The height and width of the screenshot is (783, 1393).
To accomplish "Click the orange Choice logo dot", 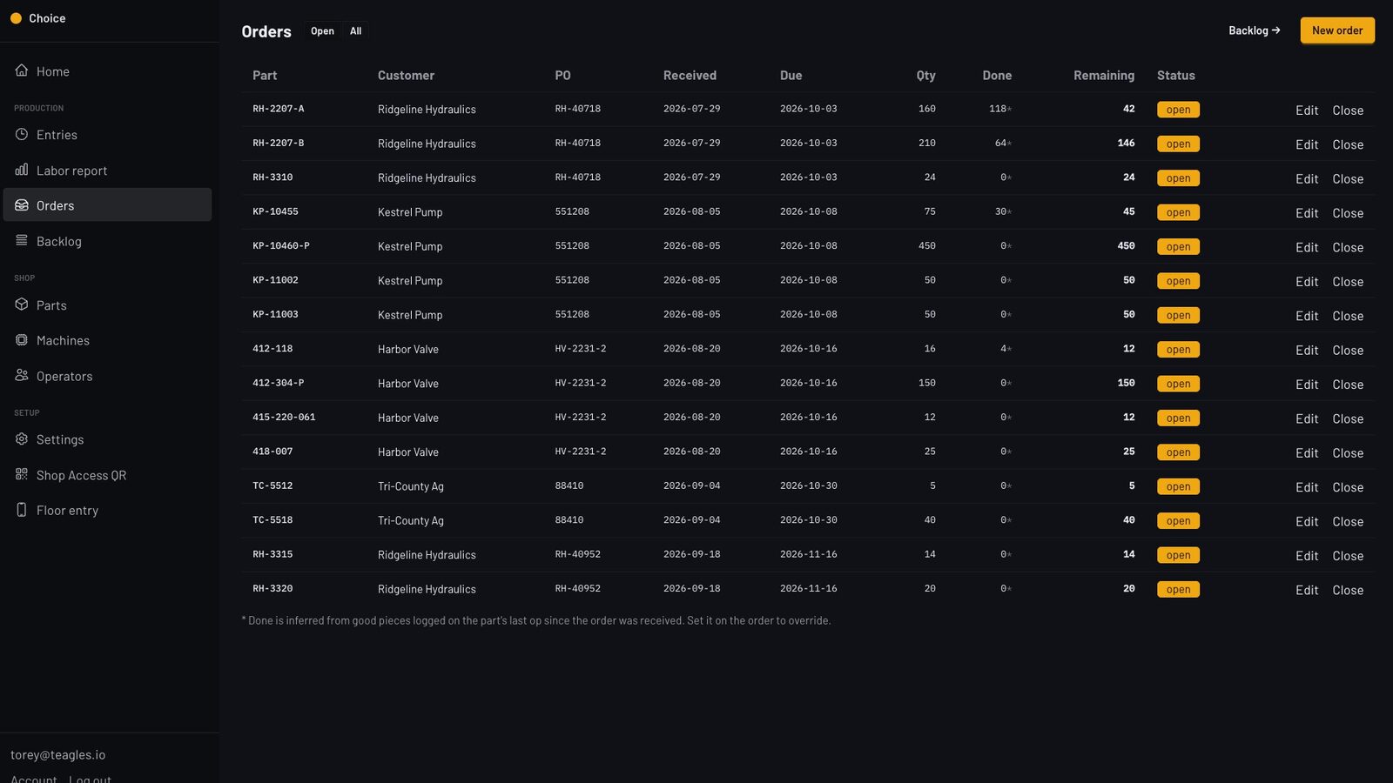I will tap(16, 18).
